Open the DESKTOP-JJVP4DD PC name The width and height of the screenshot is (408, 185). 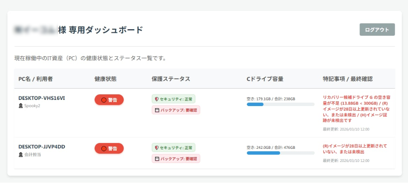click(x=42, y=147)
